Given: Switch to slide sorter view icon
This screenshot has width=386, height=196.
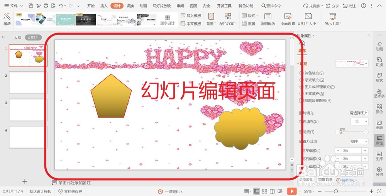Looking at the screenshot, I should (x=264, y=191).
